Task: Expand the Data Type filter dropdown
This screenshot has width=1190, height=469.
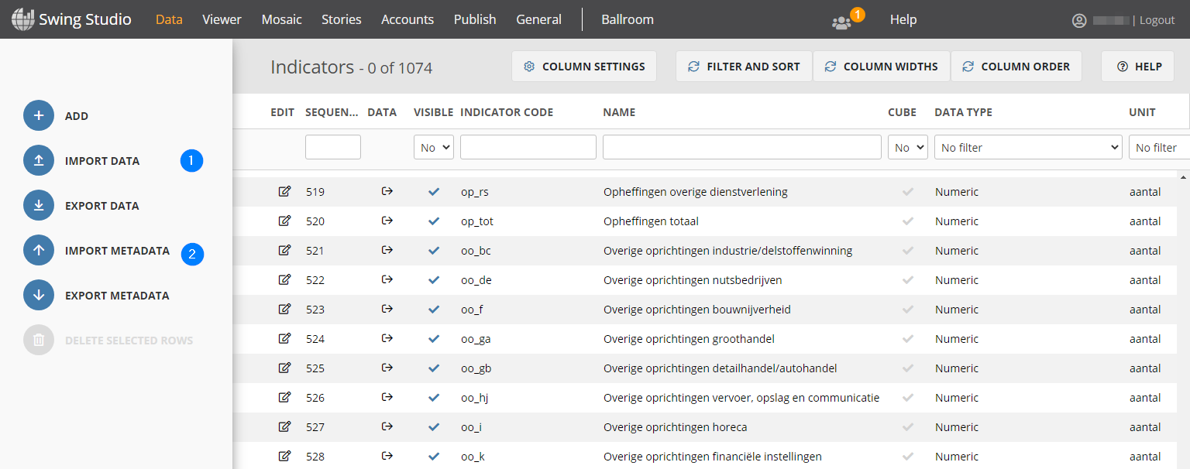Action: (1028, 147)
